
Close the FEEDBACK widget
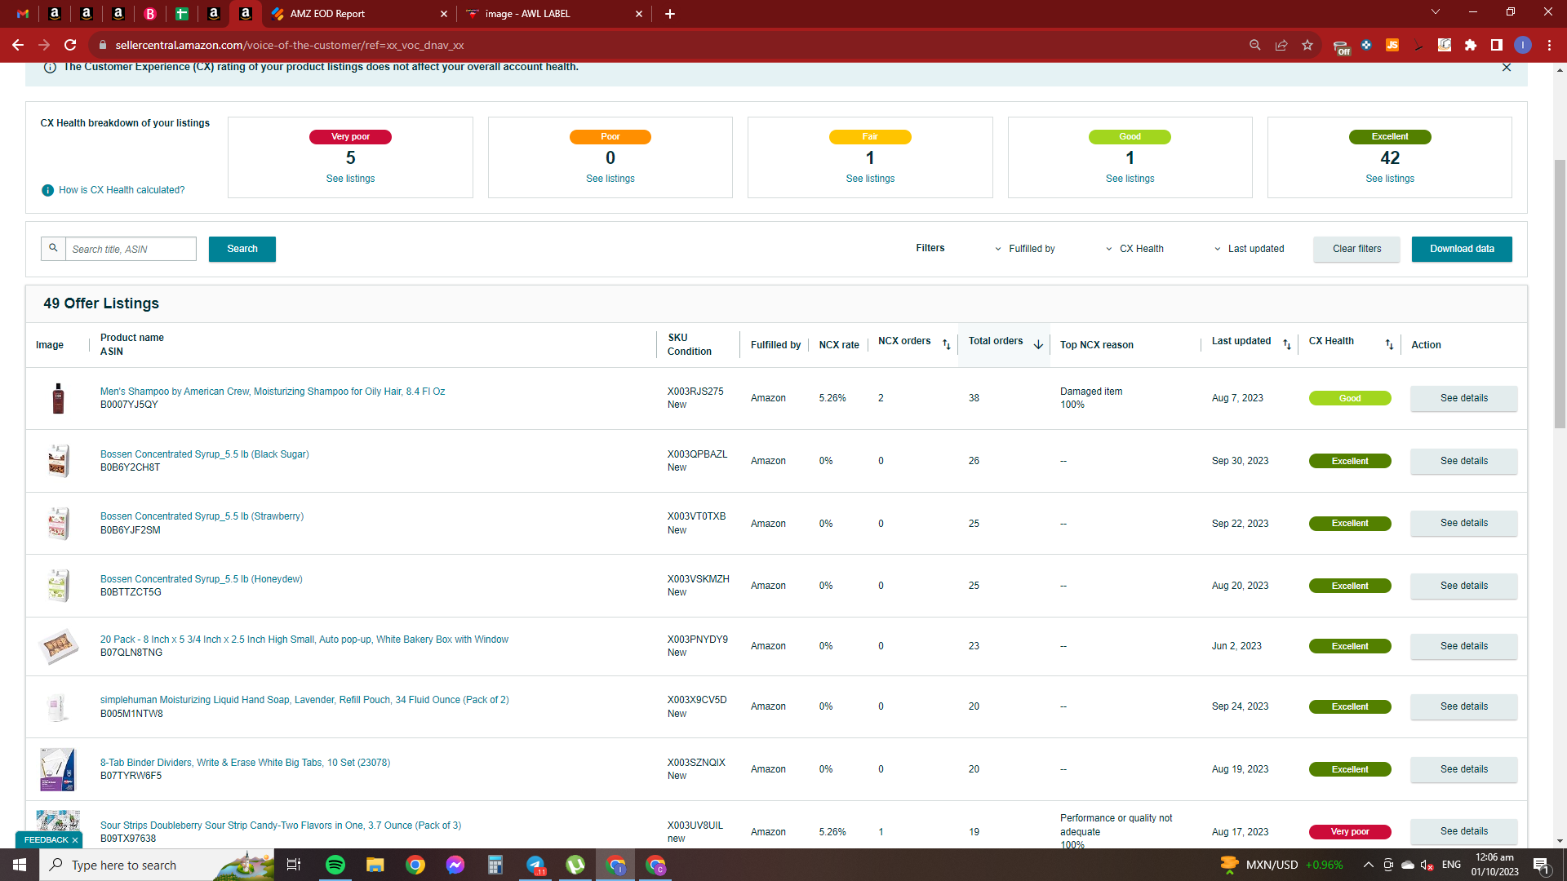click(75, 840)
